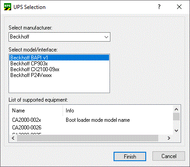Close the UPS Selection dialog
Screen dimensions: 190x167
click(x=179, y=7)
